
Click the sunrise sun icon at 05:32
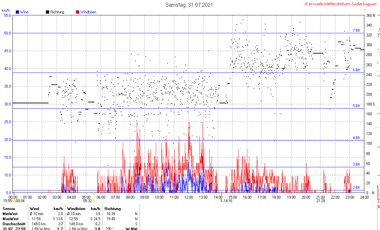tap(94, 201)
